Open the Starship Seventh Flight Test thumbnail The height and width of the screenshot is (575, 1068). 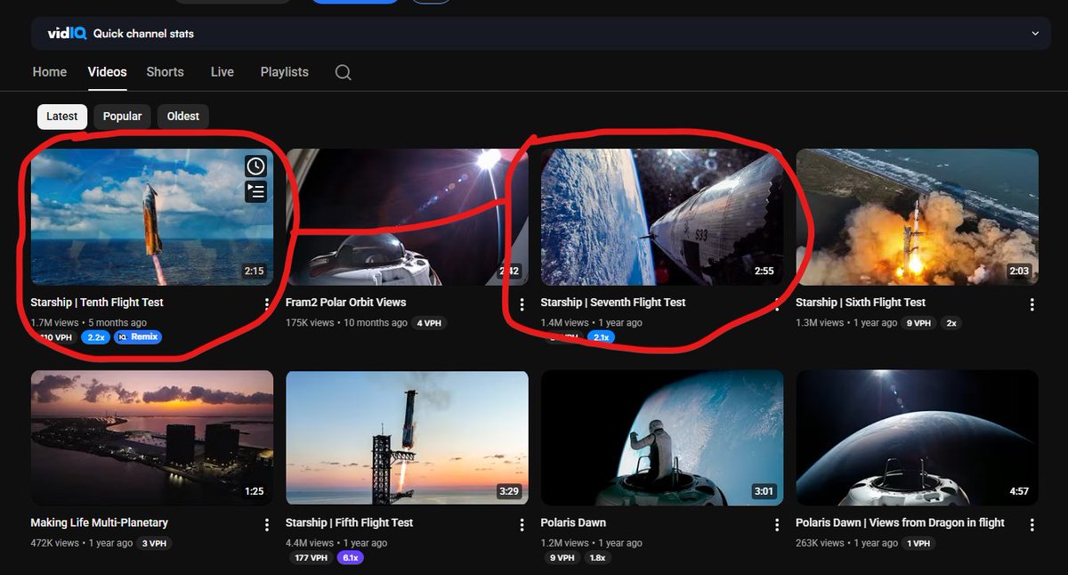[x=662, y=216]
